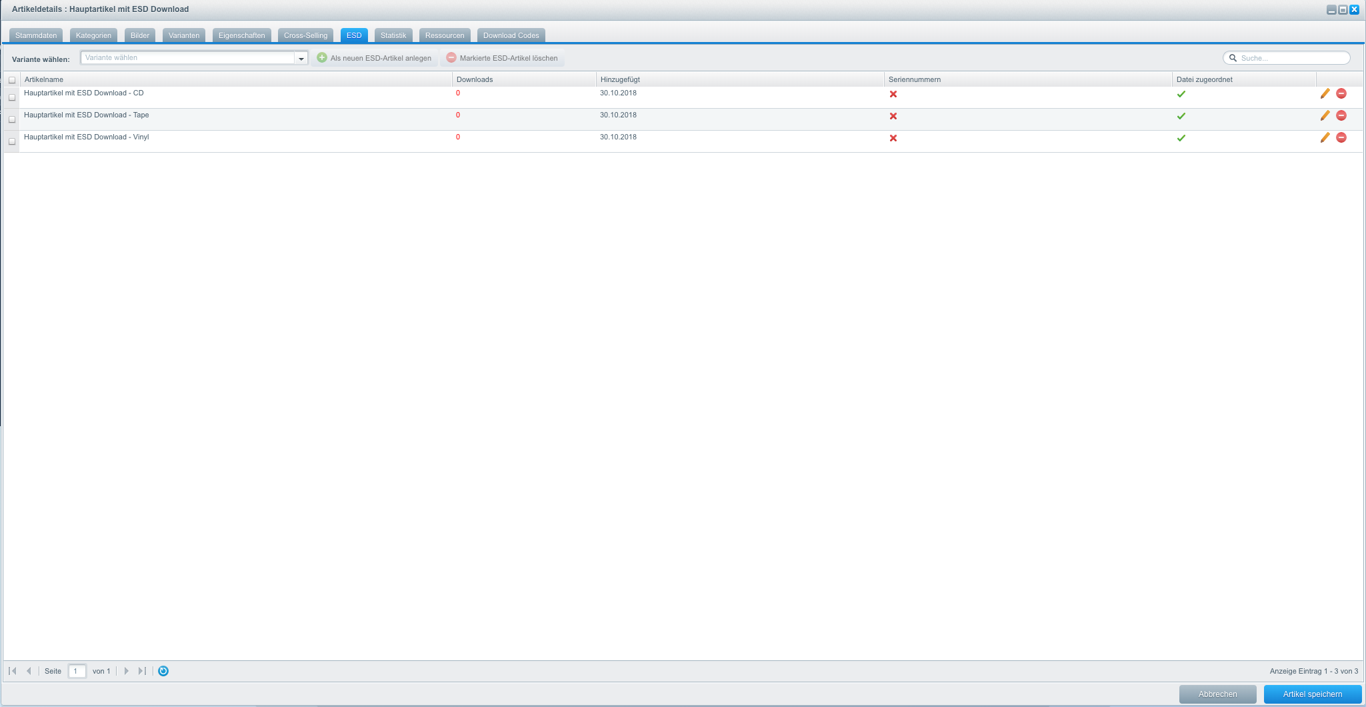Viewport: 1366px width, 707px height.
Task: Select 'Hauptartikel mit ESD Download - Vinyl' text
Action: (x=87, y=137)
